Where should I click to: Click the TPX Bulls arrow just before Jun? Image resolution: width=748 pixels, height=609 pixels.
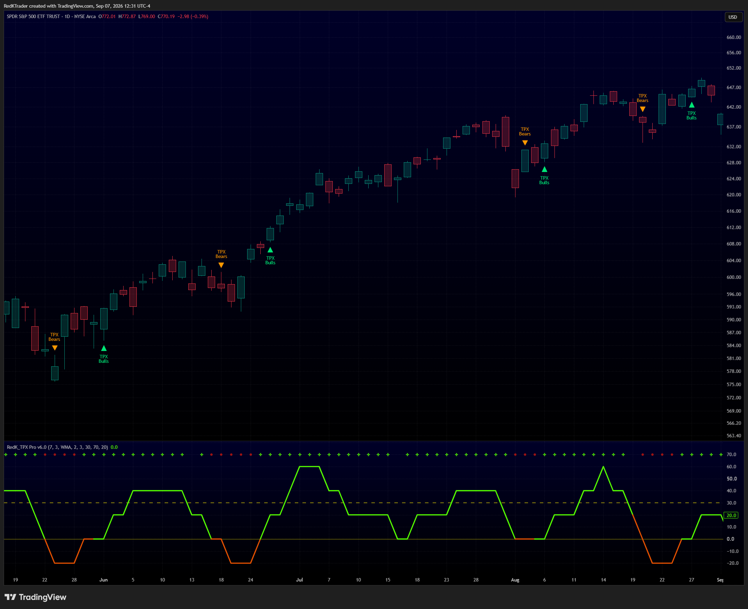[x=104, y=348]
